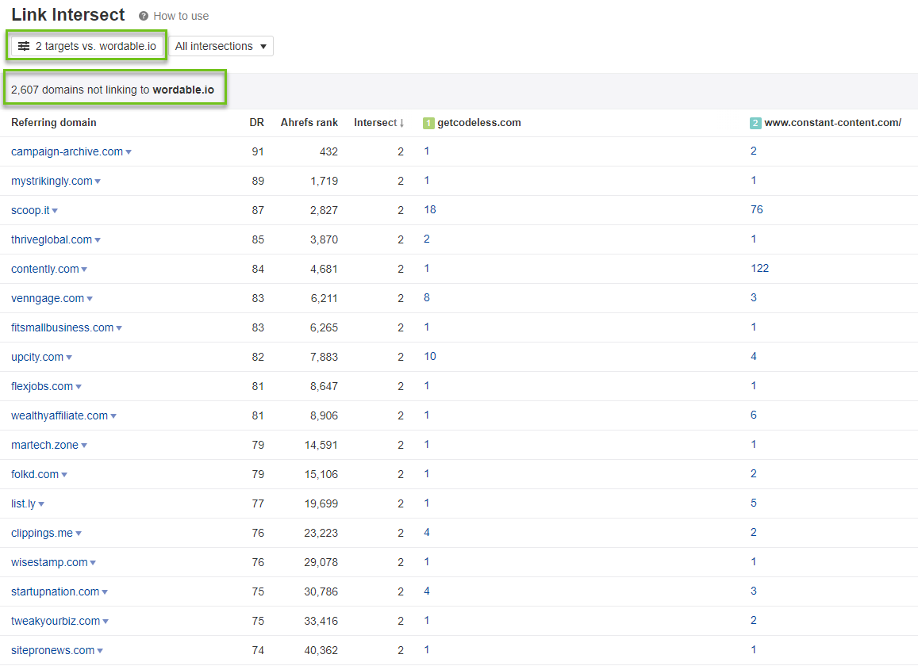Expand the sitepronews.com dropdown arrow
This screenshot has width=918, height=666.
point(100,651)
